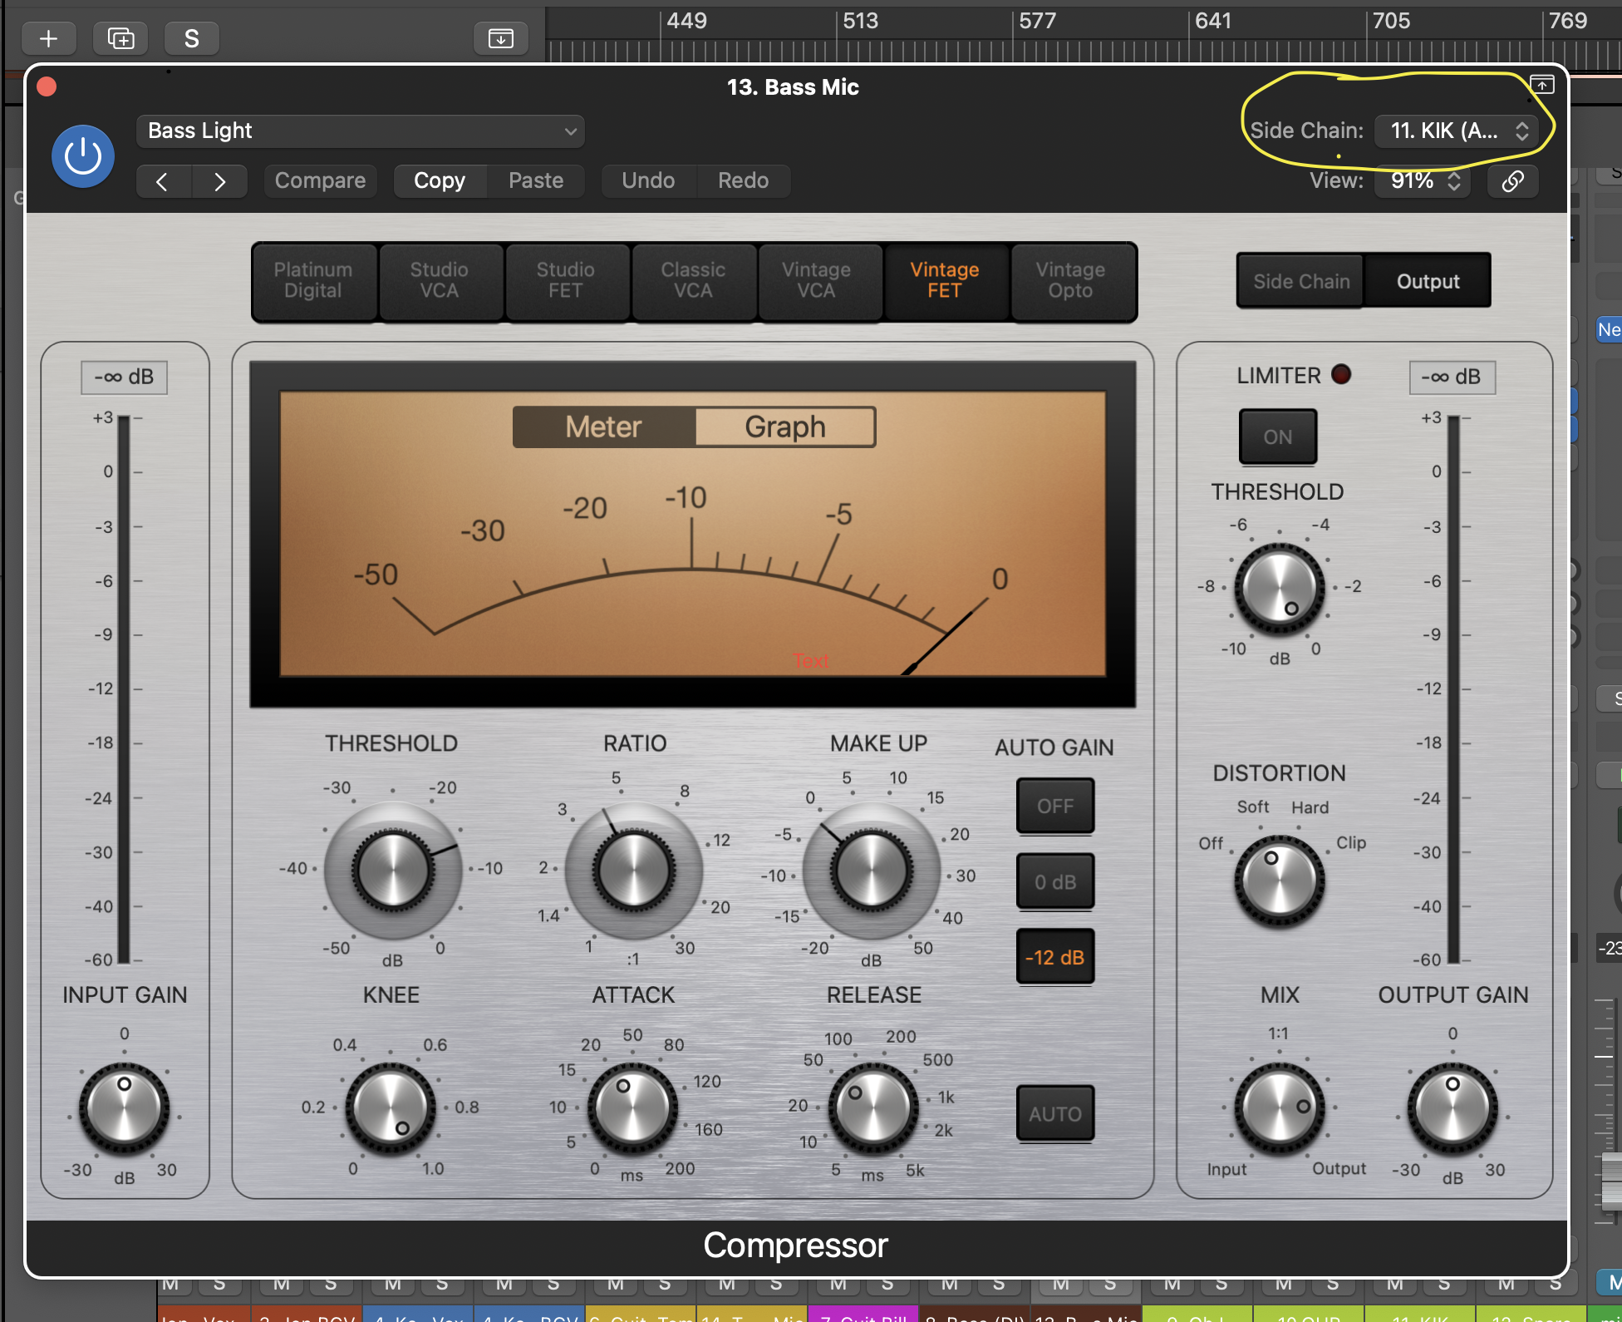Open the Side Chain source dropdown

click(1457, 131)
